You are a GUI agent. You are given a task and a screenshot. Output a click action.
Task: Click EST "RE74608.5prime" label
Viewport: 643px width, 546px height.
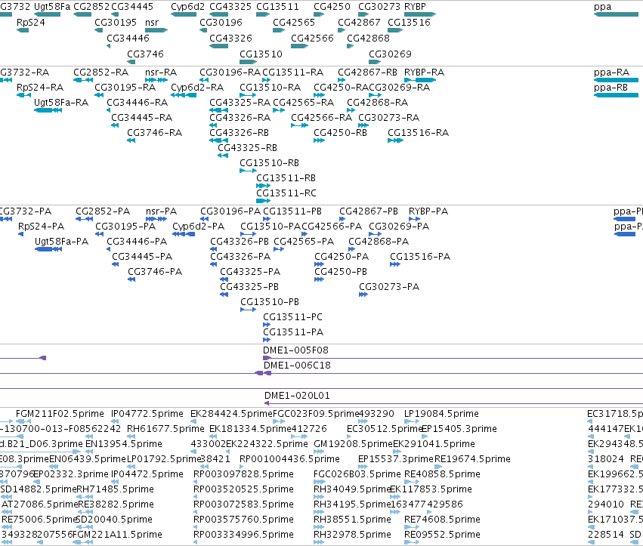coord(442,520)
